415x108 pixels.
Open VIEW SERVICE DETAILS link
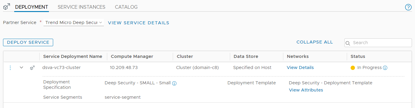pos(139,23)
